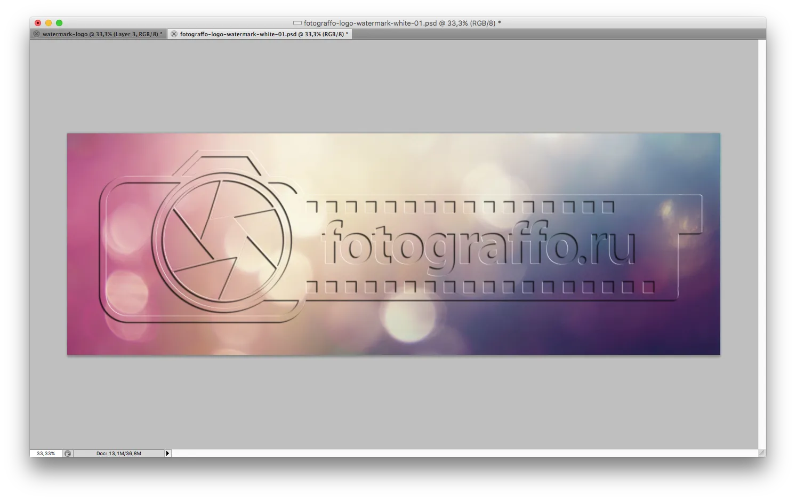This screenshot has width=796, height=500.
Task: Maximize the document window with green button
Action: point(59,23)
